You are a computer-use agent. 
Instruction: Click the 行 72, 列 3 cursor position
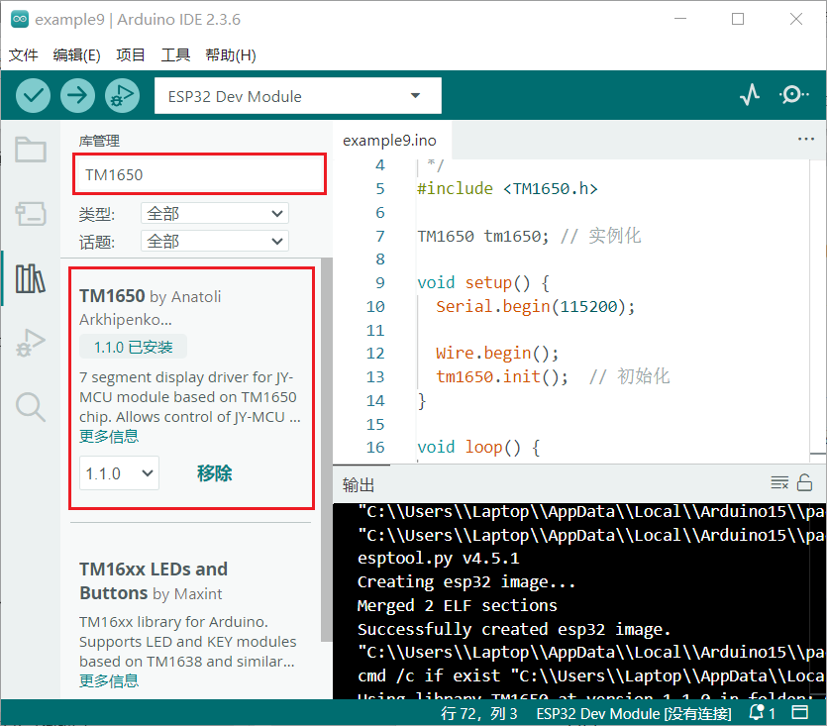click(479, 713)
